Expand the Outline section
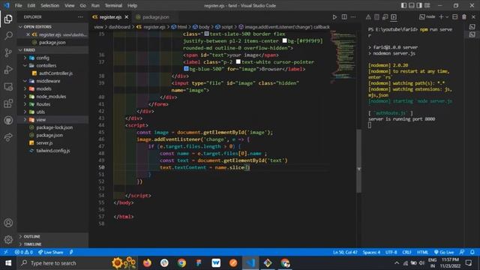The image size is (480, 270). click(52, 236)
